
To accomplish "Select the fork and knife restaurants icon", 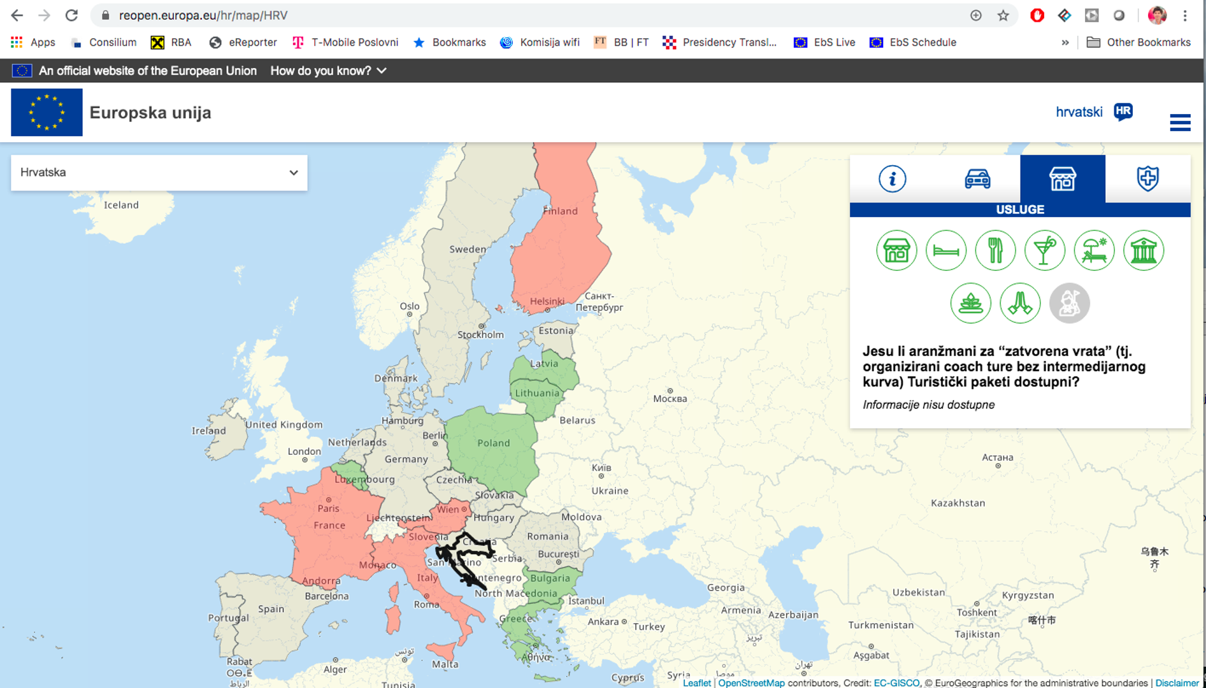I will click(995, 251).
